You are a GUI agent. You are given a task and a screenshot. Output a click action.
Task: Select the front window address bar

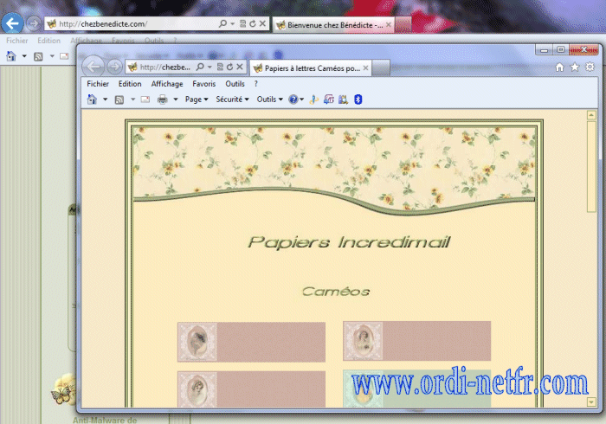click(x=165, y=67)
